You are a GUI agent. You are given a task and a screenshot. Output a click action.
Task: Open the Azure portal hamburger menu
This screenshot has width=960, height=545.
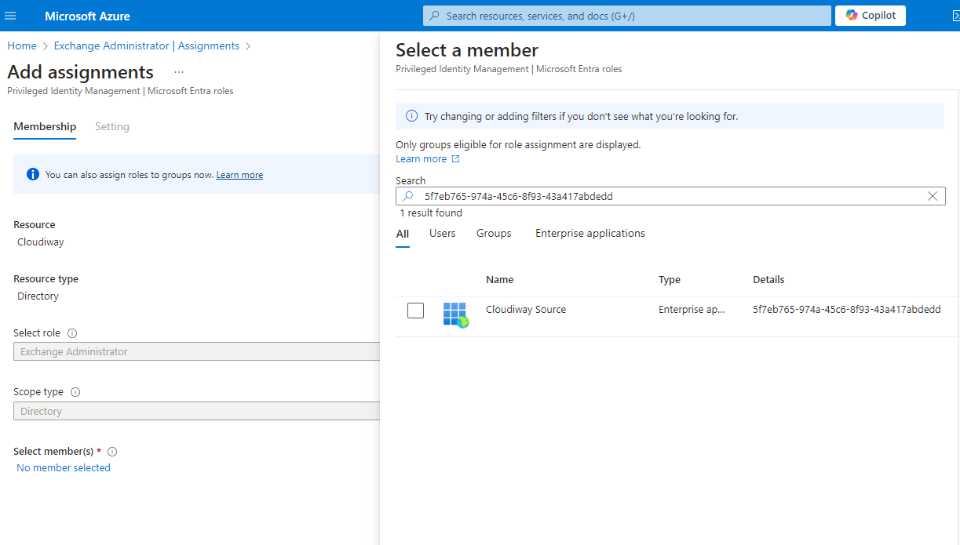[10, 16]
